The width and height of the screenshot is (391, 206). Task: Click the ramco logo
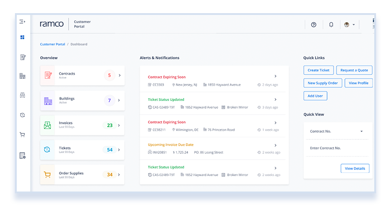[52, 24]
